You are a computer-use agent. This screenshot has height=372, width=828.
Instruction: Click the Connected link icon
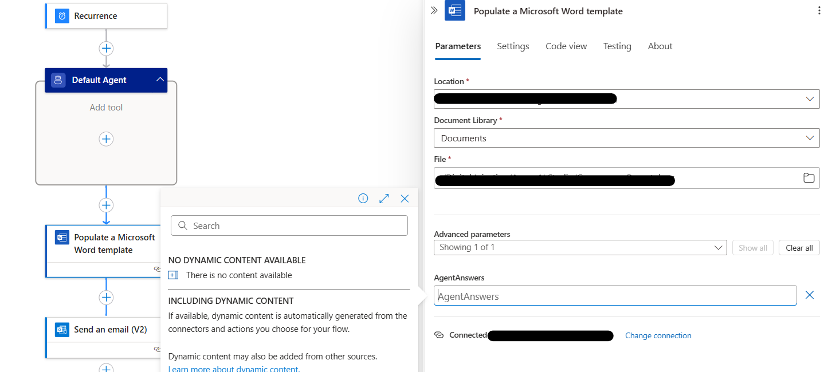(439, 335)
